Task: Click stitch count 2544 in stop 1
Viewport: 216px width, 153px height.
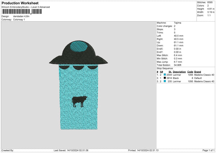Action: (169, 75)
